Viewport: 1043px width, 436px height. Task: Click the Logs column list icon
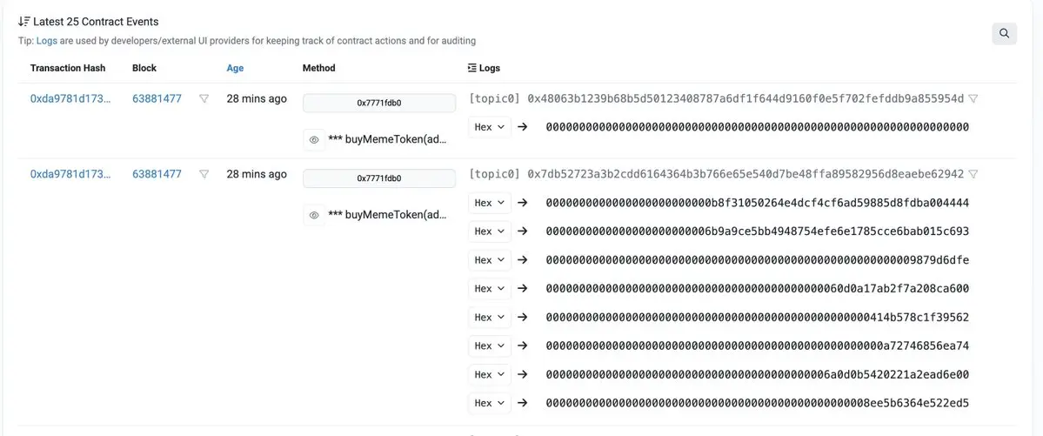click(472, 68)
